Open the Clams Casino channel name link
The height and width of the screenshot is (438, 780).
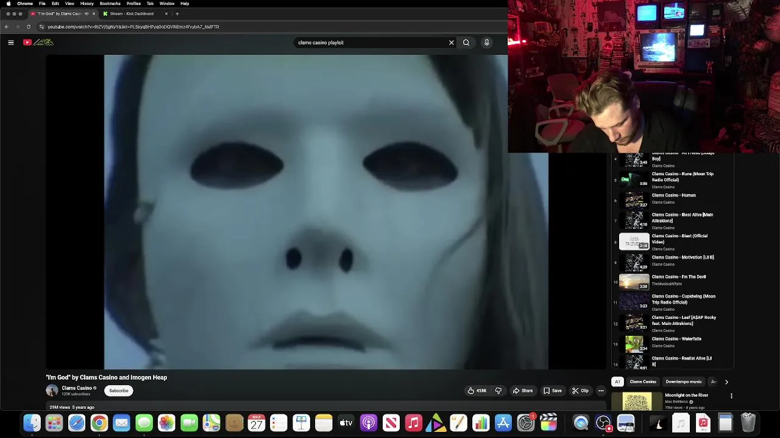point(77,388)
